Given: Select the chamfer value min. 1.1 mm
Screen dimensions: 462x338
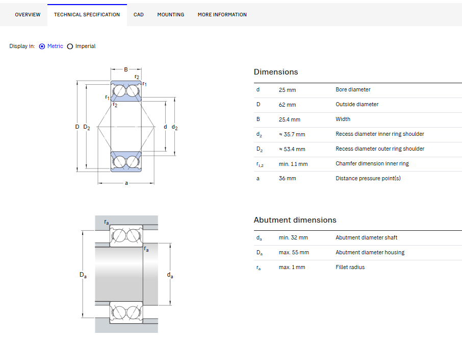Looking at the screenshot, I should click(x=293, y=164).
